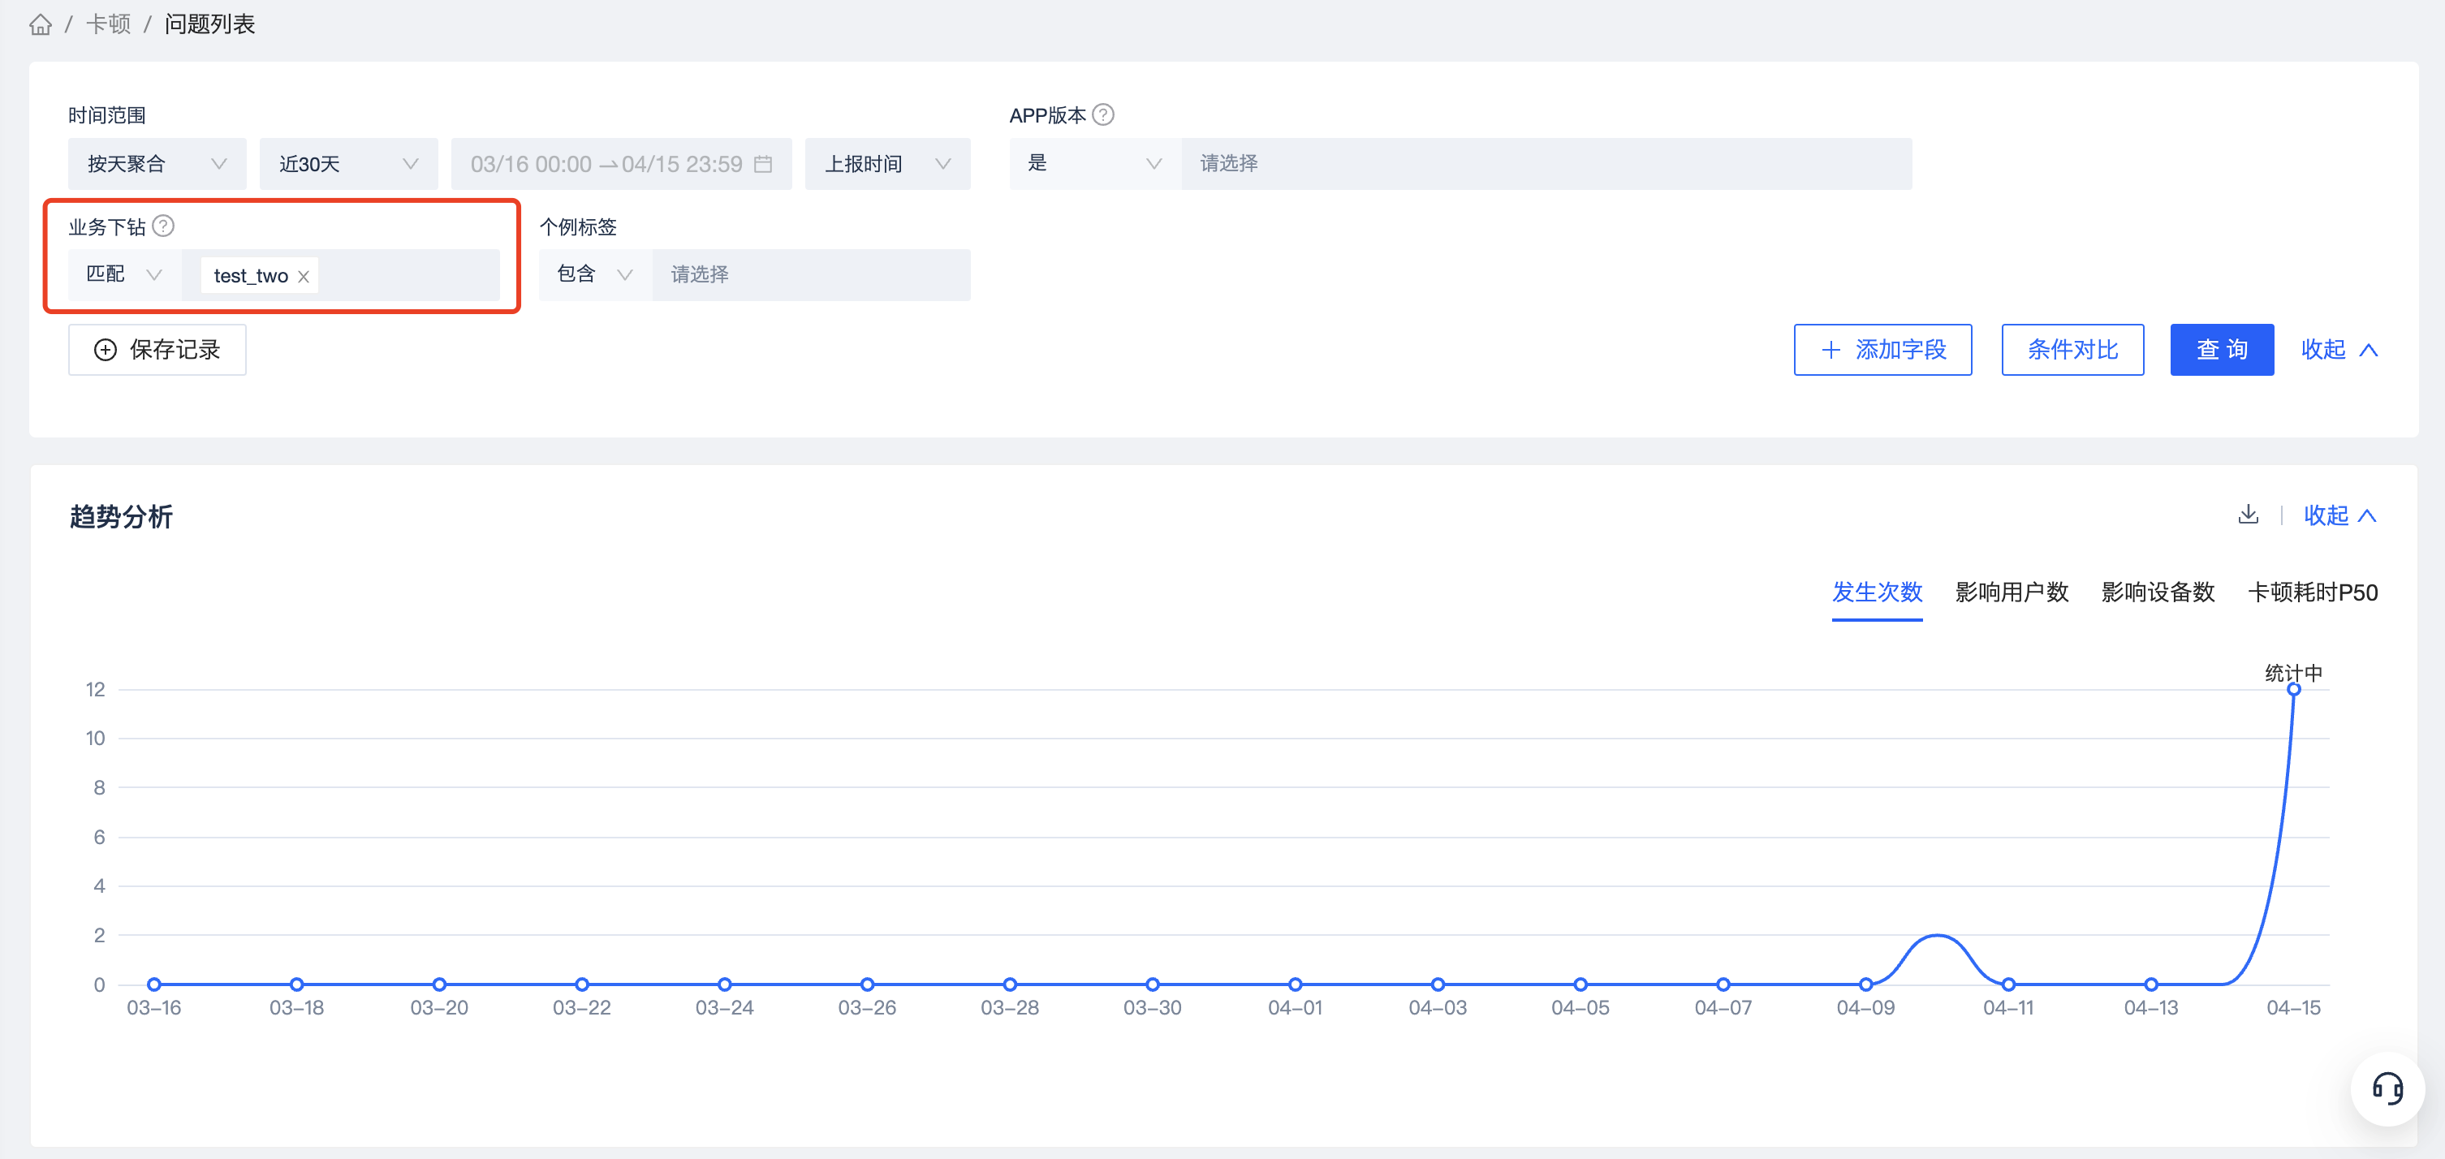2445x1159 pixels.
Task: Remove test_two tag with its X
Action: click(304, 276)
